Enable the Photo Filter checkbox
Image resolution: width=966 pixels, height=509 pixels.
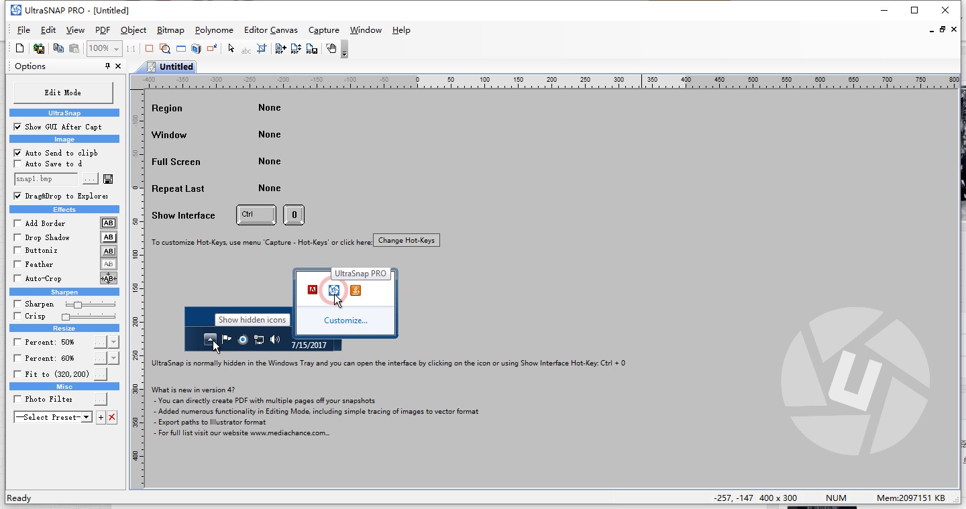(18, 399)
